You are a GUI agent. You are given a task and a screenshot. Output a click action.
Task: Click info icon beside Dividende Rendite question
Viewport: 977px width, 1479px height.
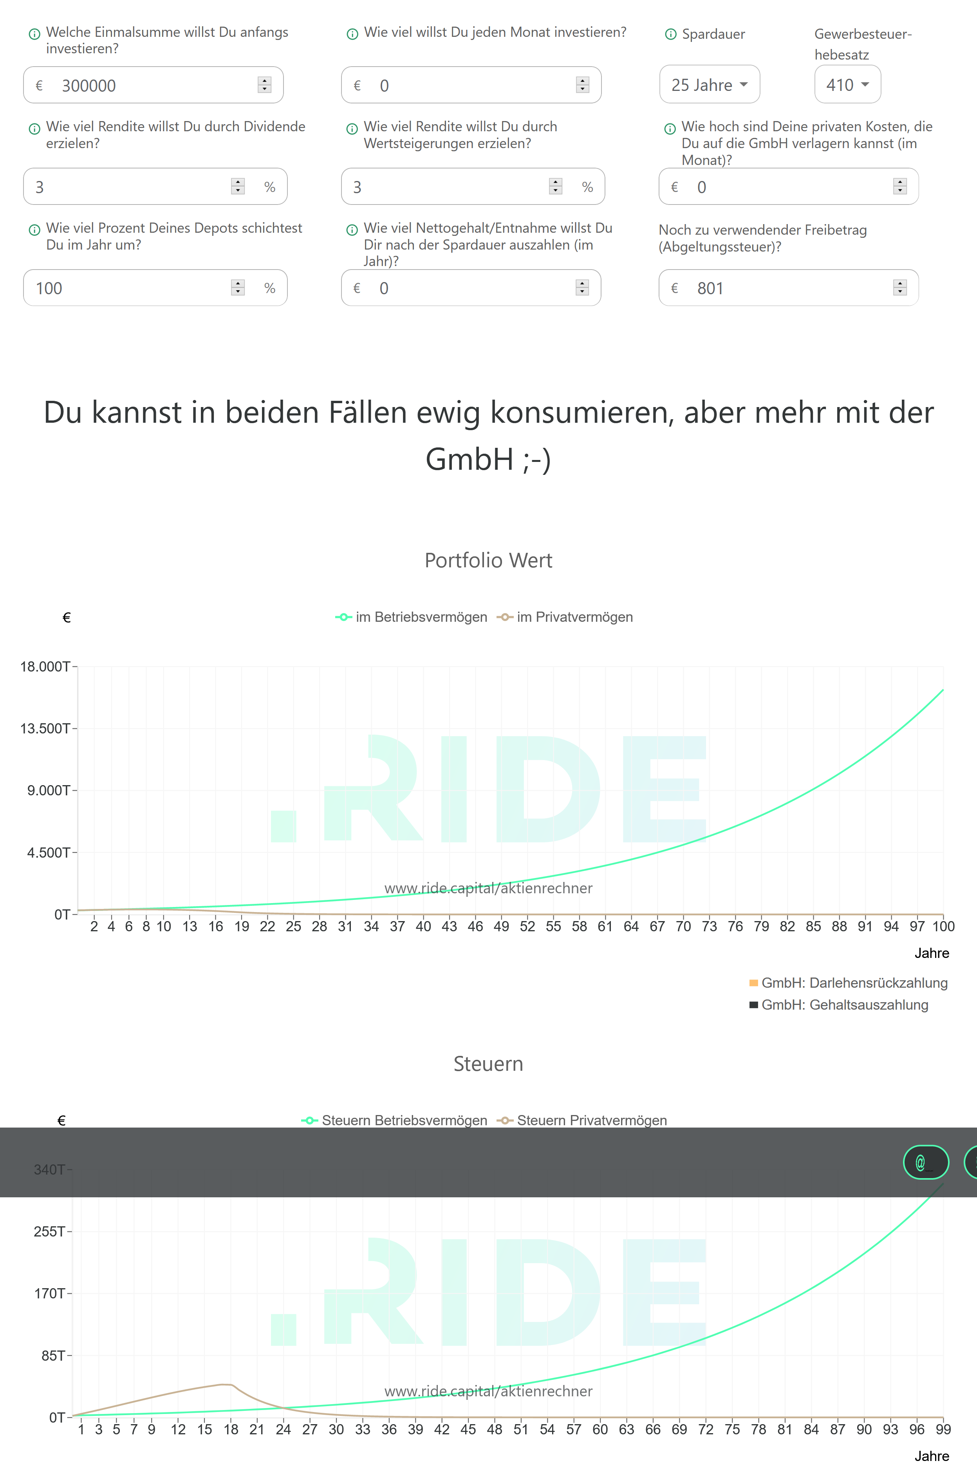pyautogui.click(x=35, y=129)
